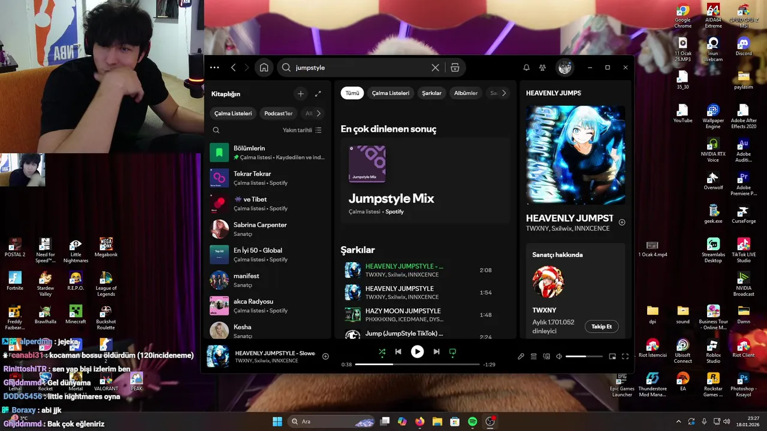Open Google Chrome desktop shortcut

pyautogui.click(x=683, y=16)
